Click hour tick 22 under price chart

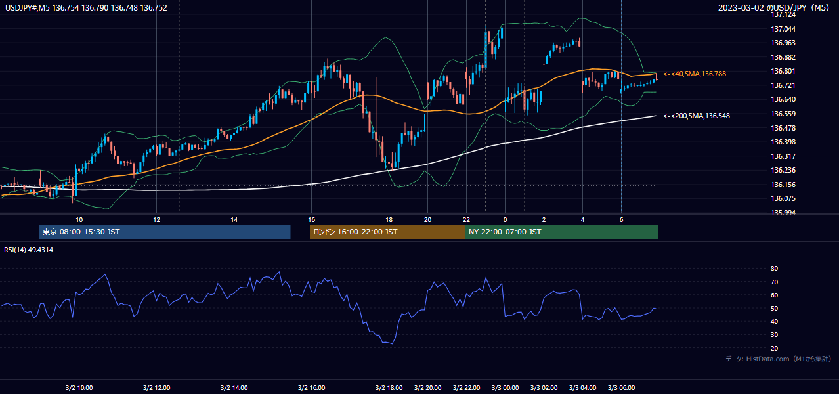(x=466, y=219)
